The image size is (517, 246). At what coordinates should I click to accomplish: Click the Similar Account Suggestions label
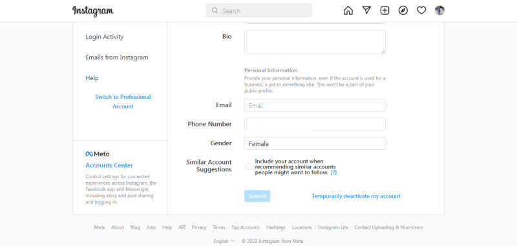(x=209, y=166)
